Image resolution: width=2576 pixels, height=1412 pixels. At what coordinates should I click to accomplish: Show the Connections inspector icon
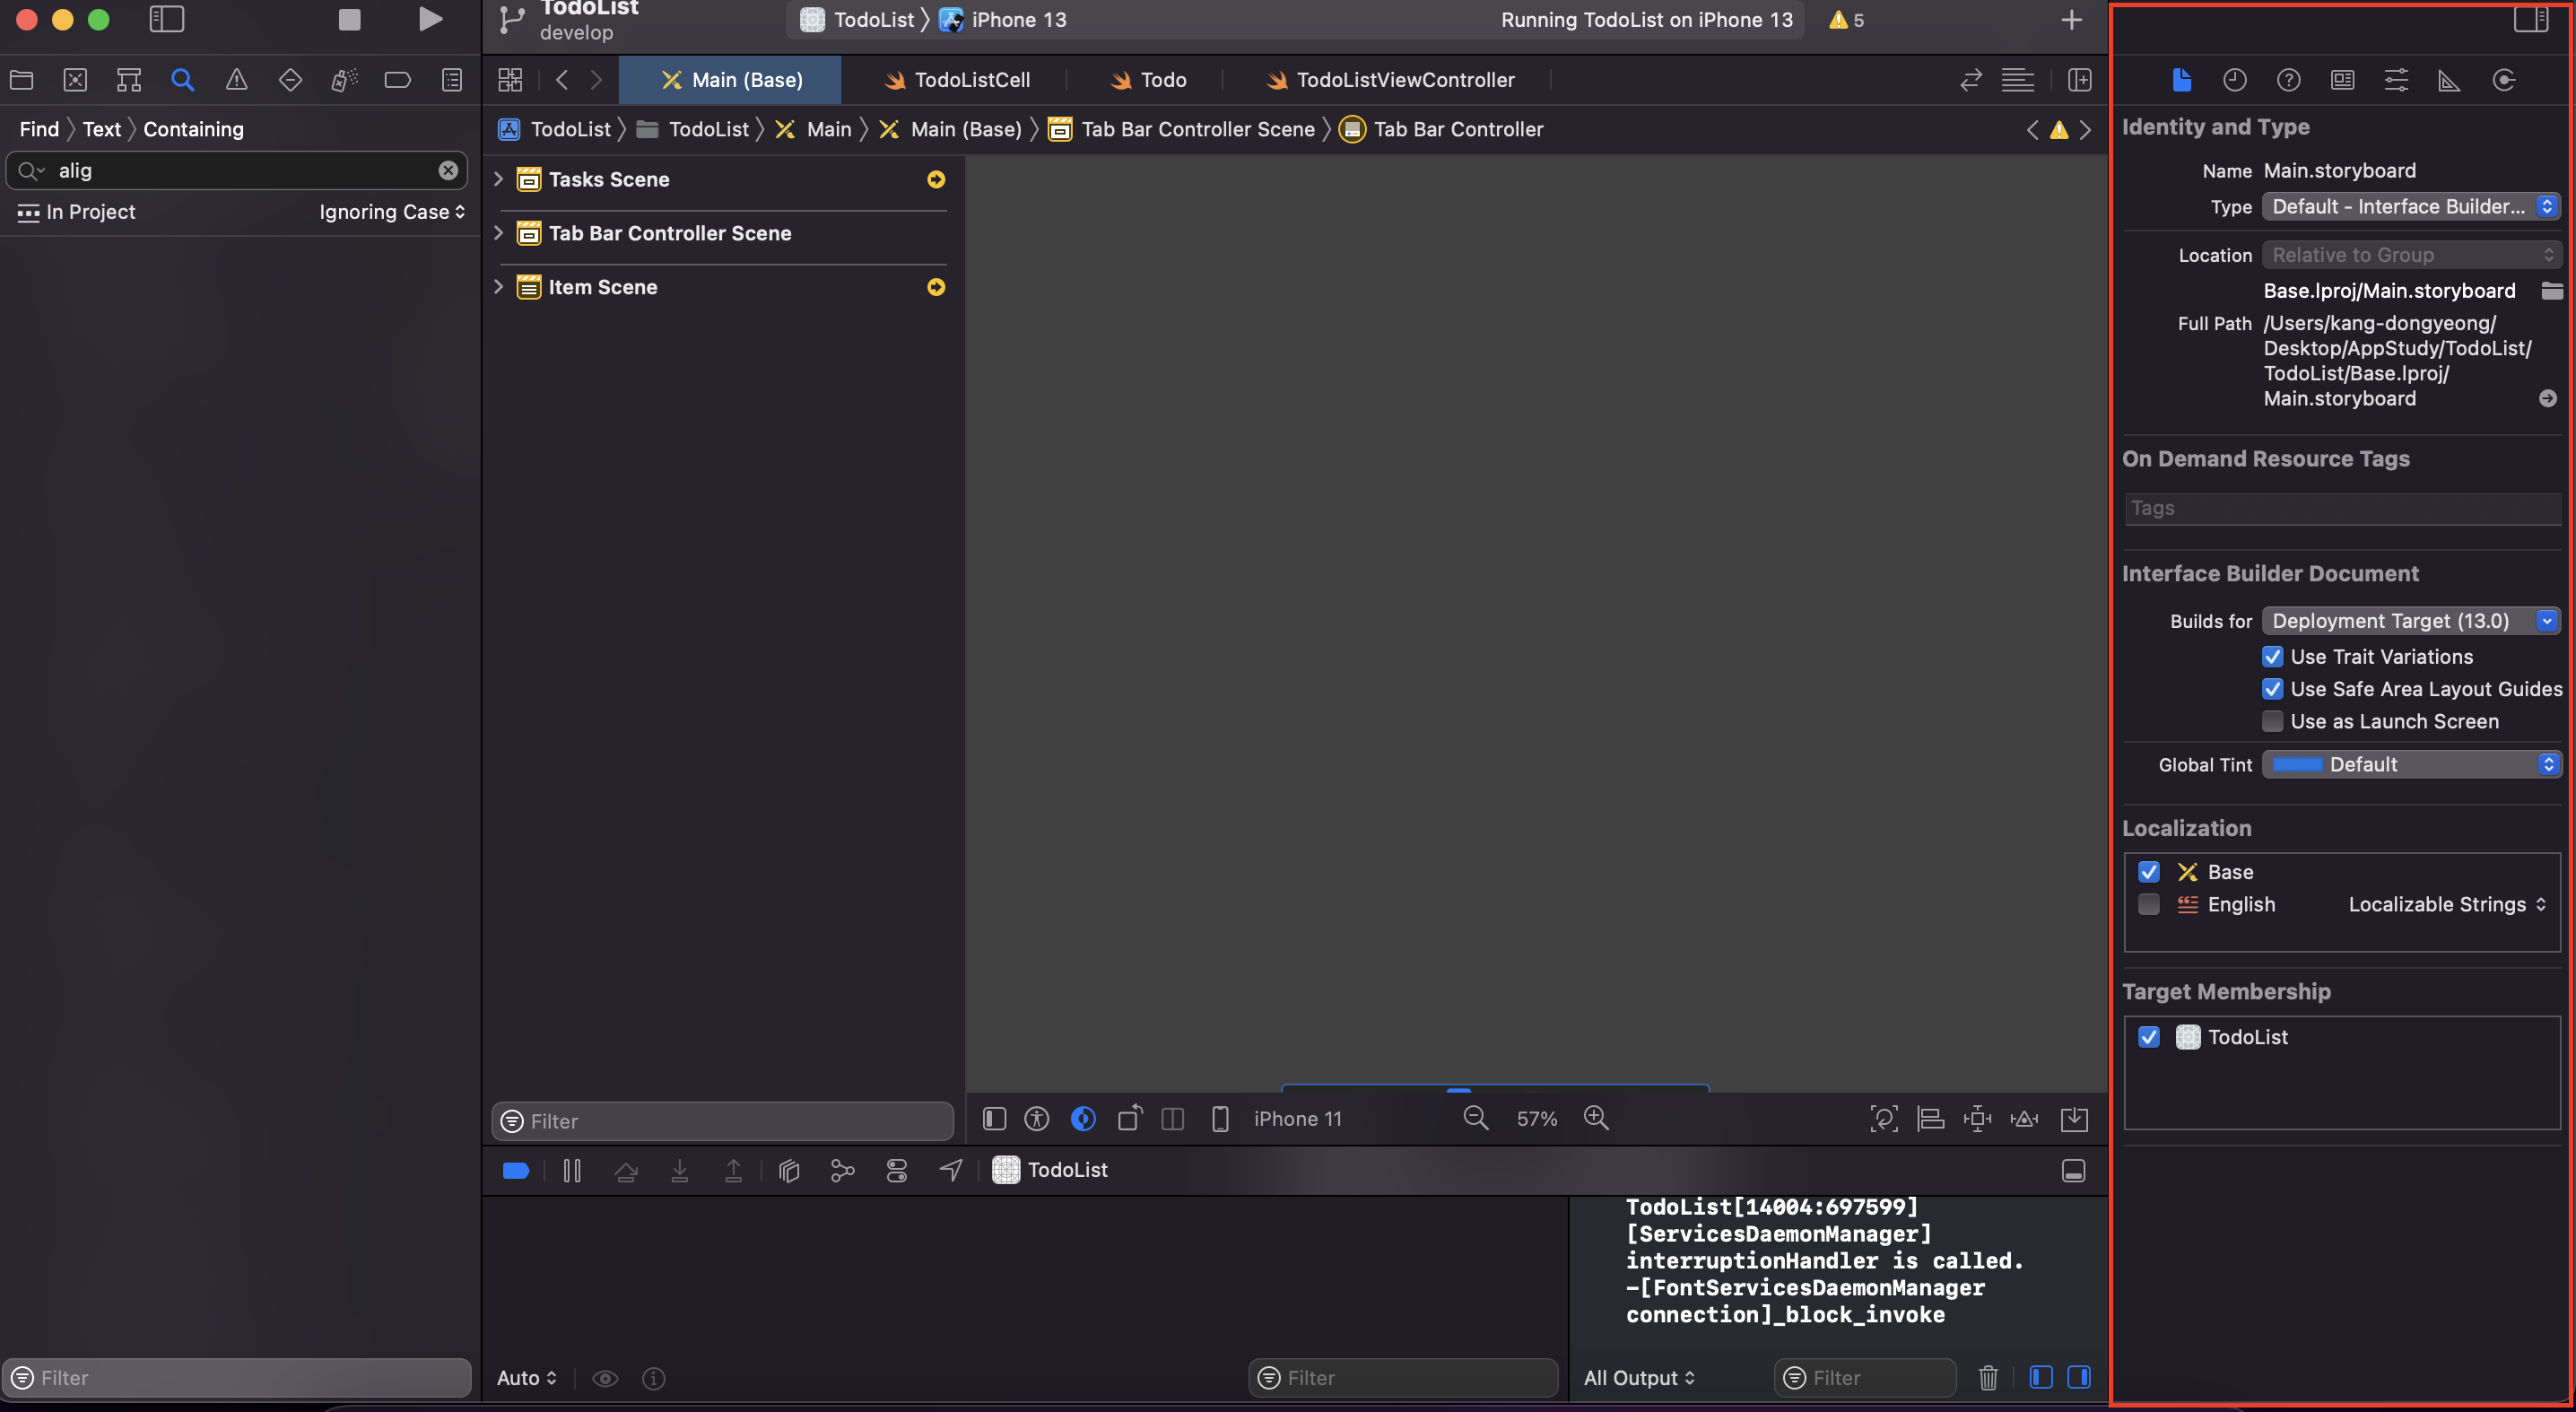[2503, 80]
